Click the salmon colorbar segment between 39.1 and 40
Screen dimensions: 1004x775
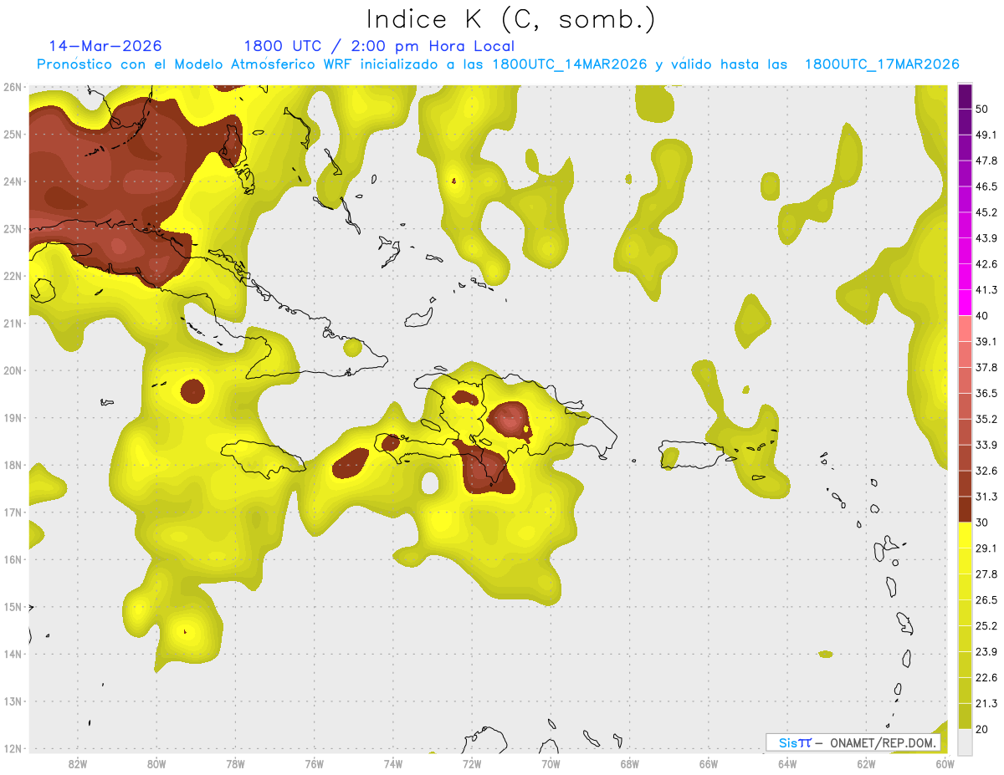coord(965,329)
